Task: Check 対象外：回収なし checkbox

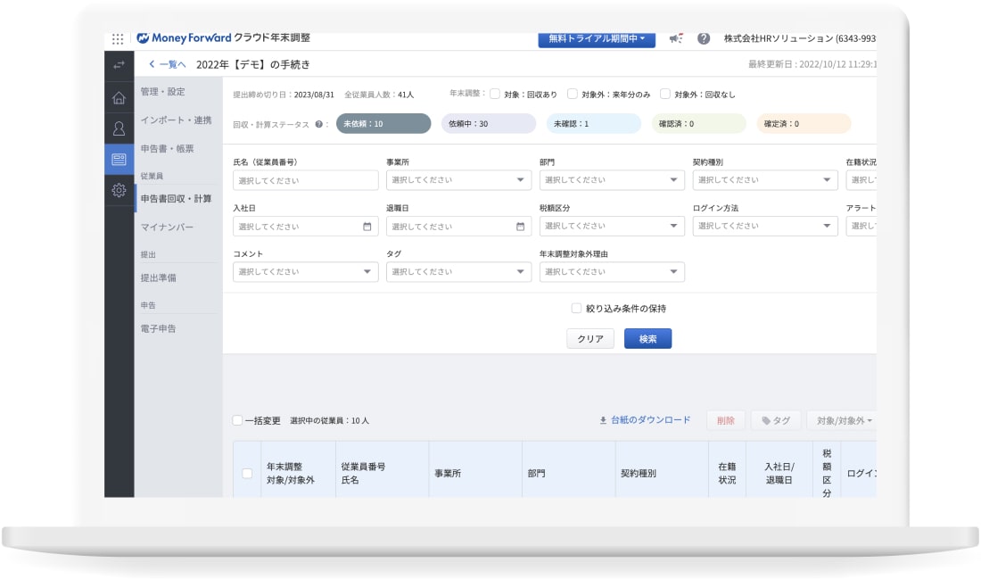Action: 665,94
